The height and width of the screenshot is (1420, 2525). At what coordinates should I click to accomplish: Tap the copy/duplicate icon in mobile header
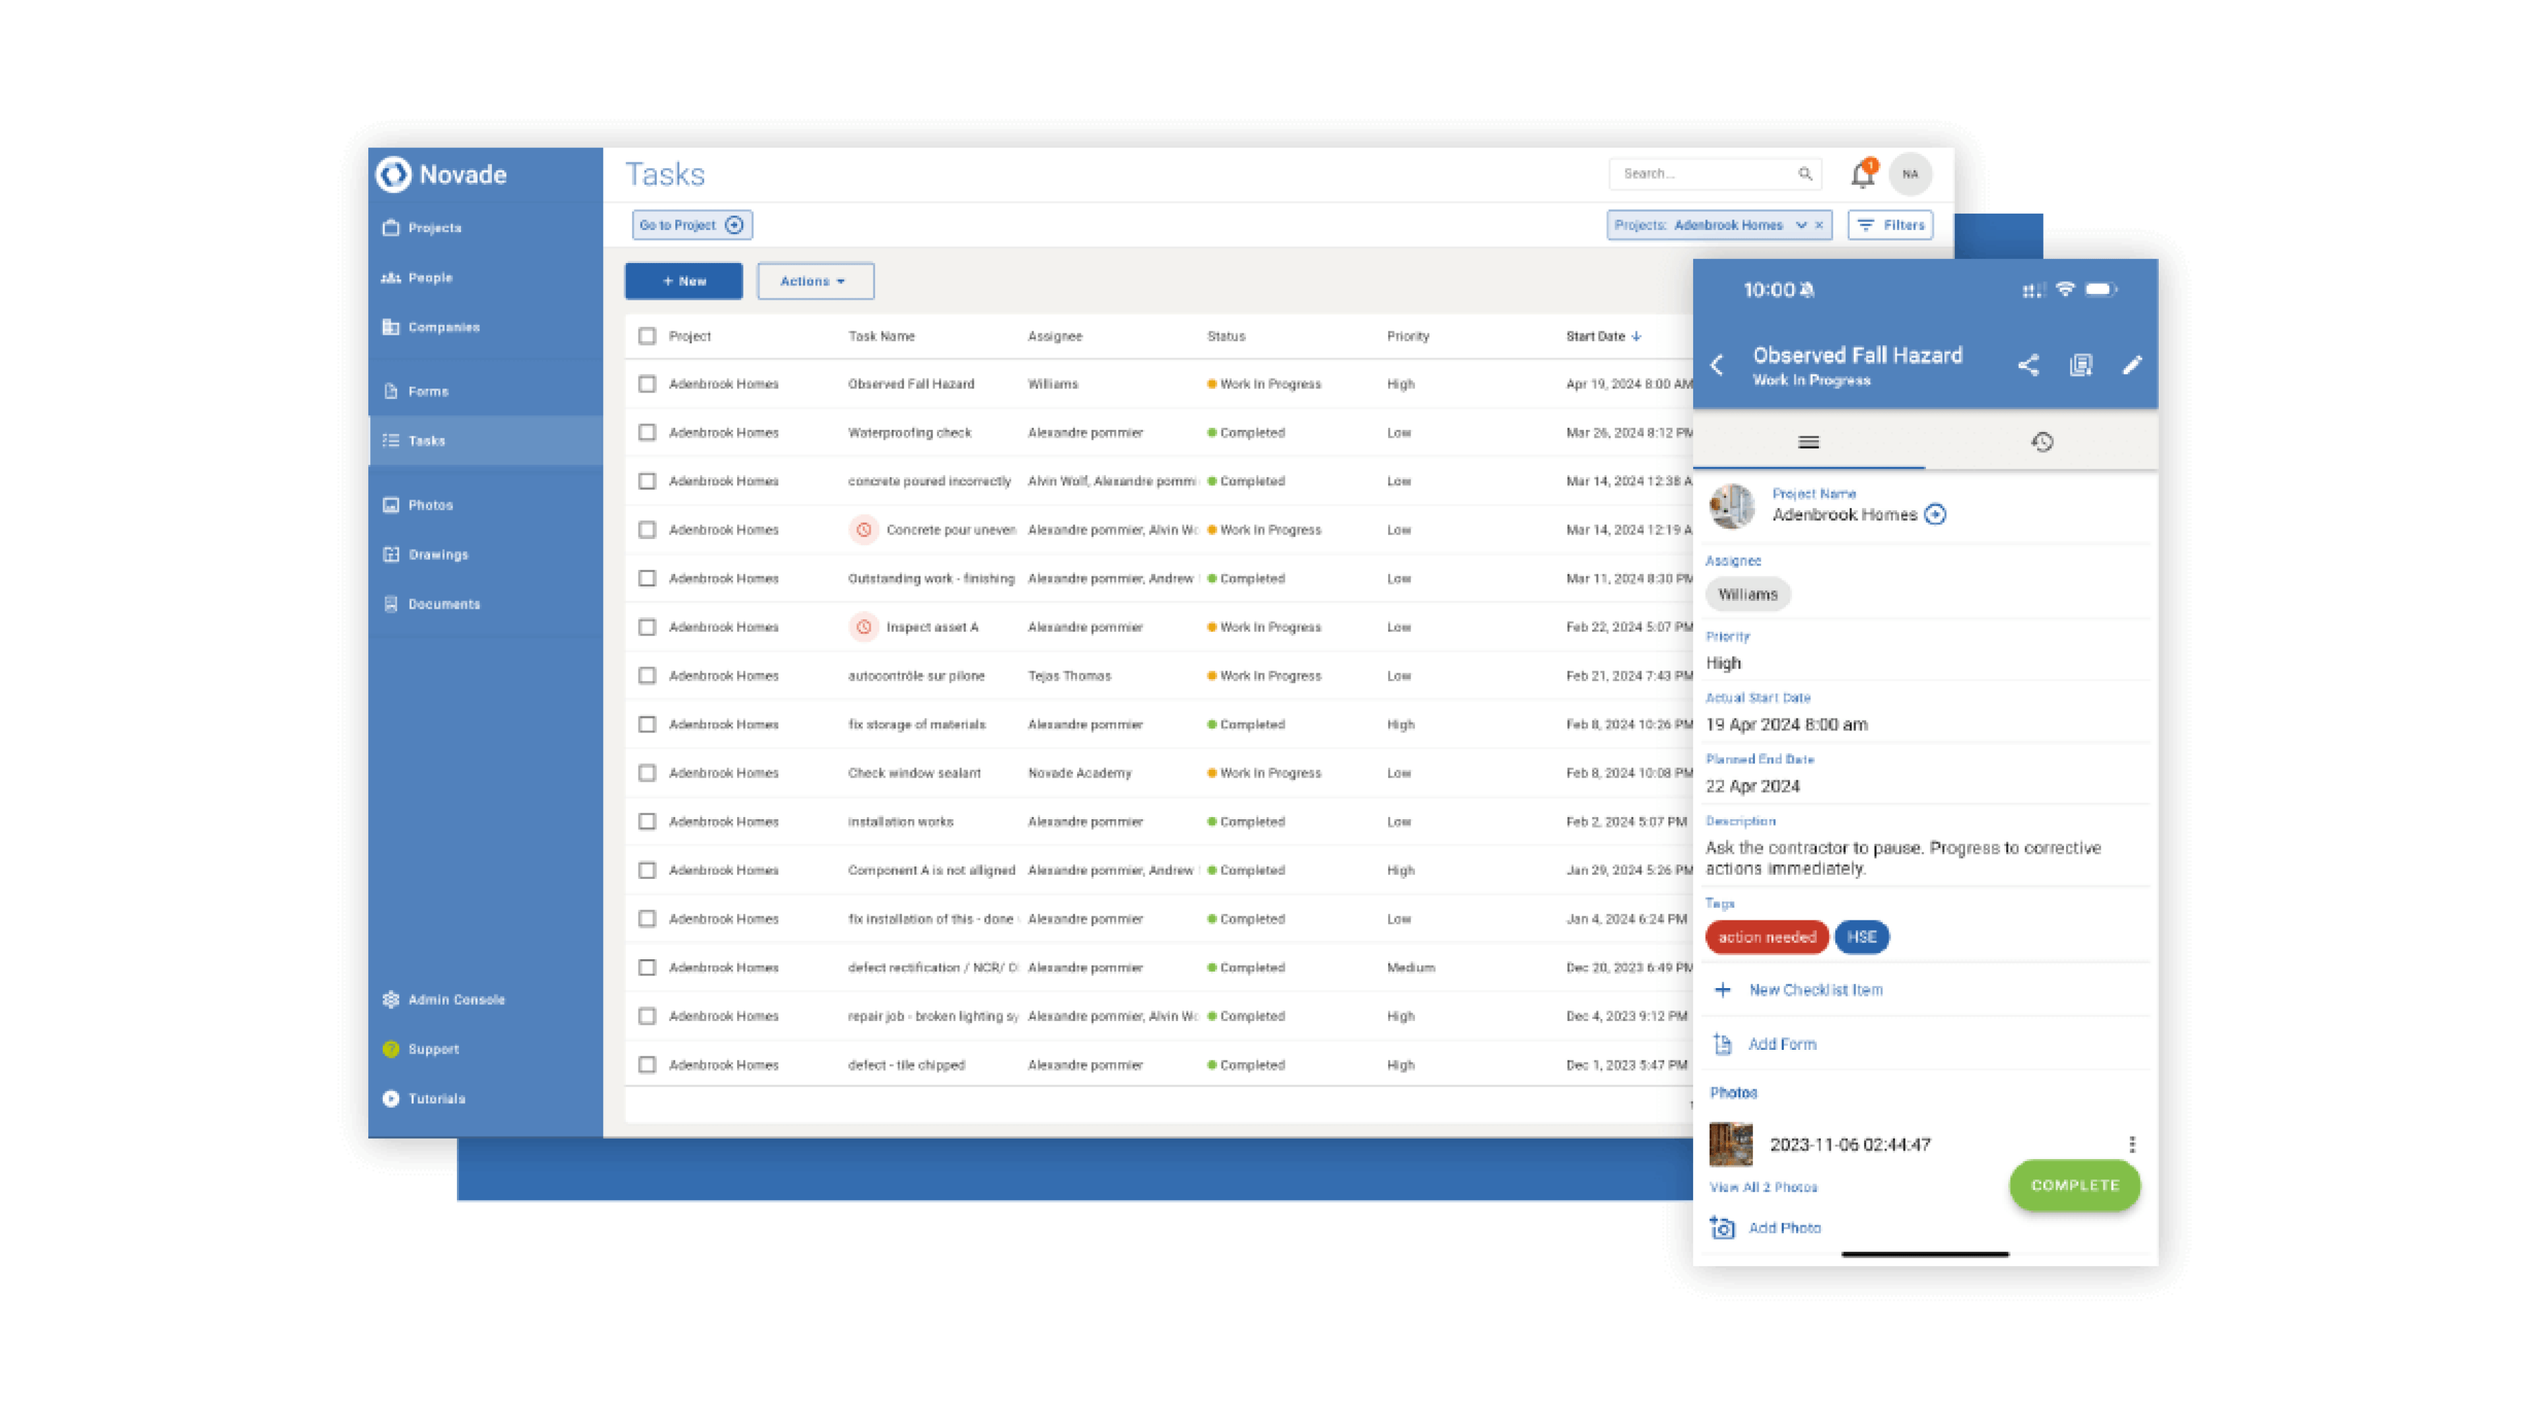coord(2081,366)
